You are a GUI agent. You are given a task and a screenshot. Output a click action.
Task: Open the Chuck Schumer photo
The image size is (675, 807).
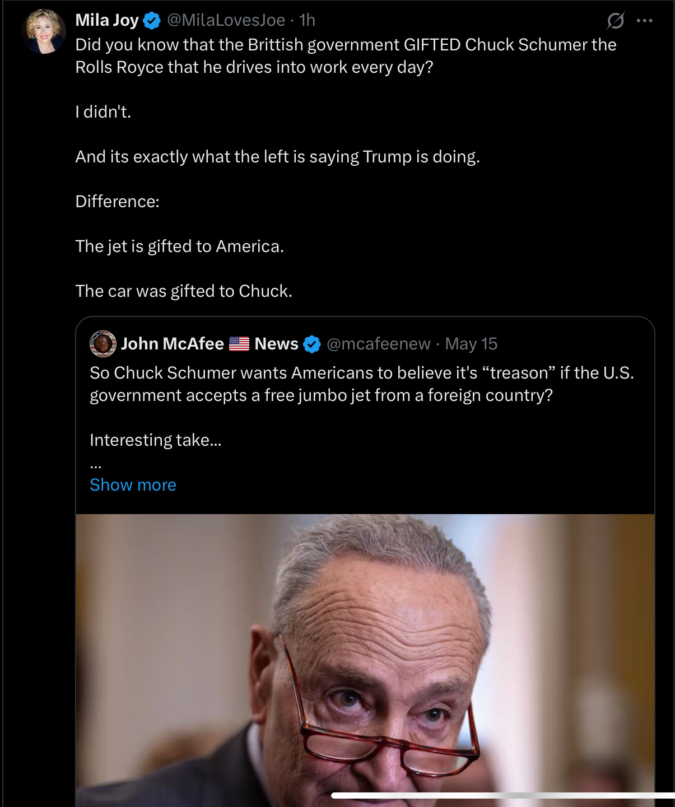point(365,660)
